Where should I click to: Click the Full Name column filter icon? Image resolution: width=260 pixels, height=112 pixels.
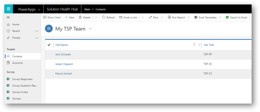coord(199,45)
